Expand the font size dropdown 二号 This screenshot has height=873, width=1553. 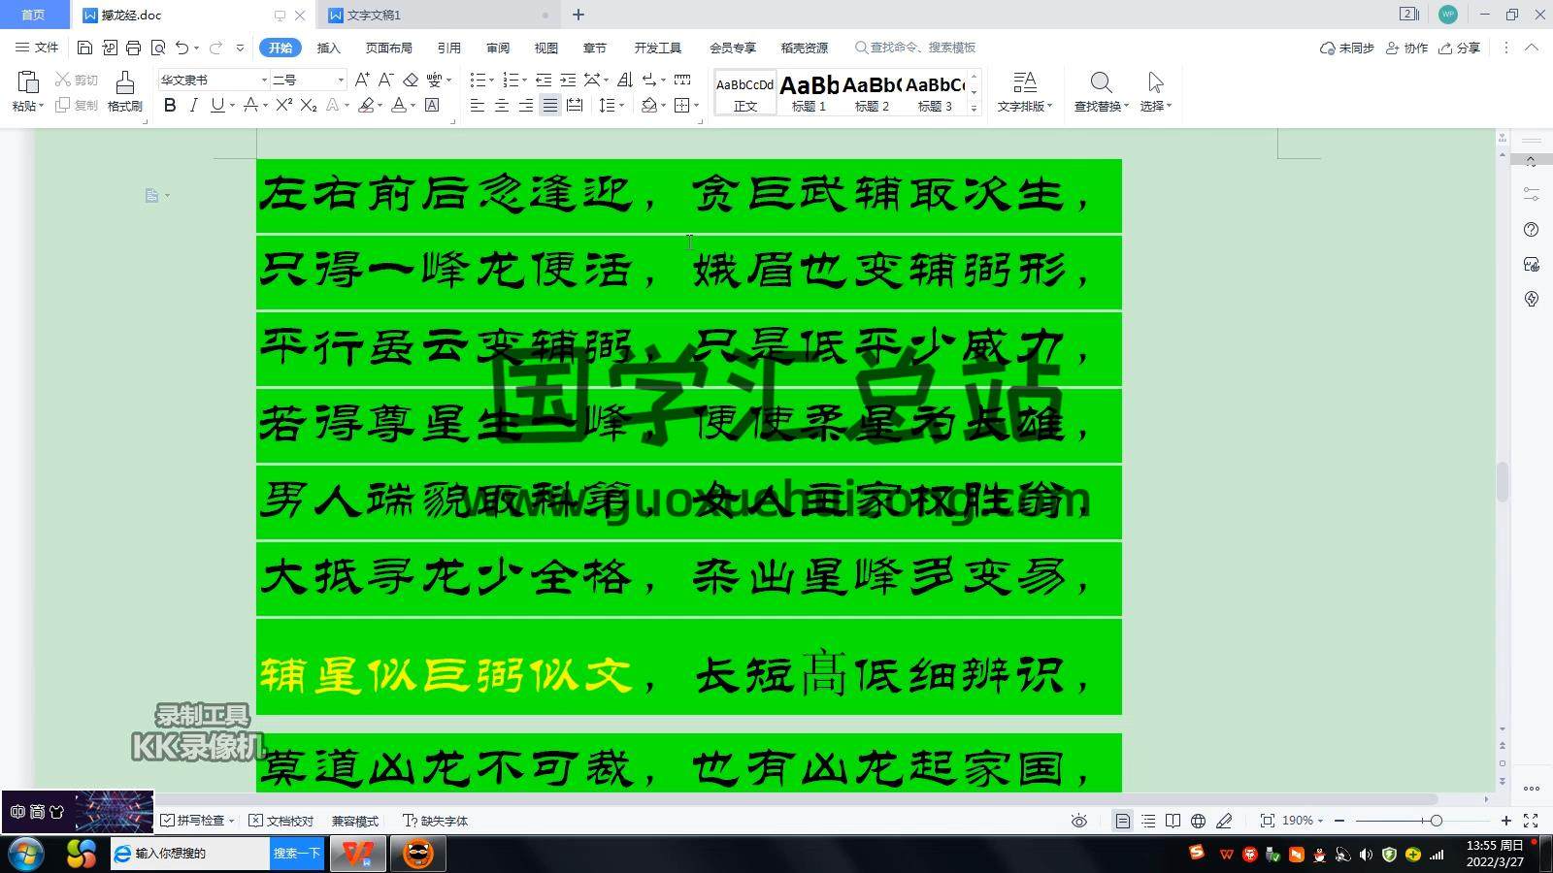[x=340, y=81]
